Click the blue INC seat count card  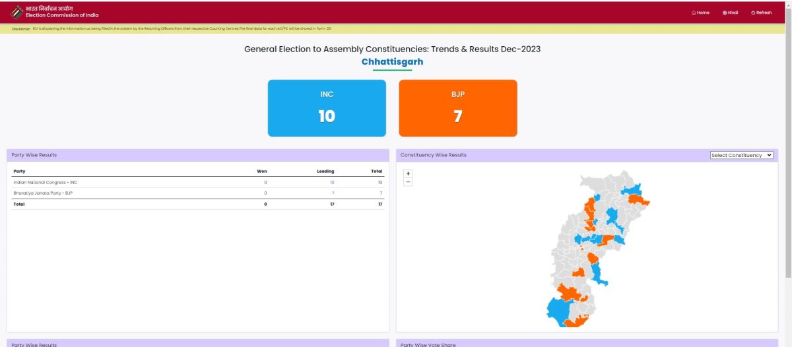(x=327, y=108)
